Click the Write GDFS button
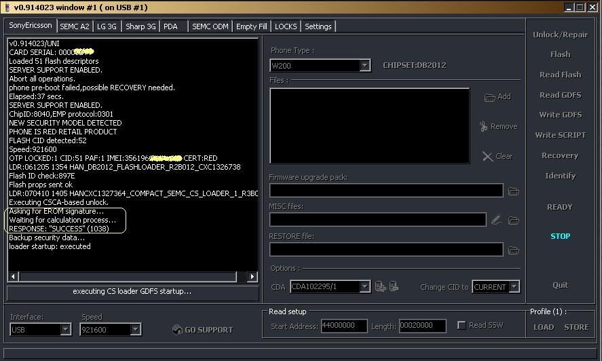602x361 pixels. [560, 115]
